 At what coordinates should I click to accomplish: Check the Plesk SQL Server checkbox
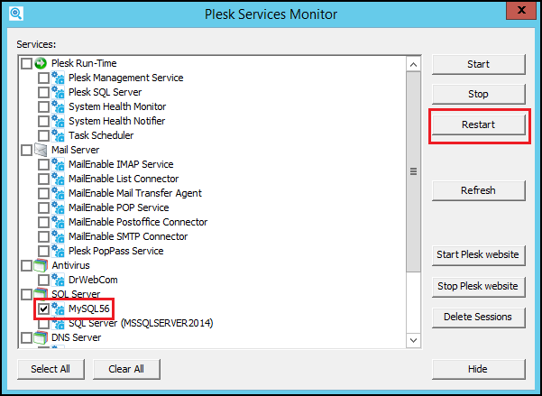point(43,92)
